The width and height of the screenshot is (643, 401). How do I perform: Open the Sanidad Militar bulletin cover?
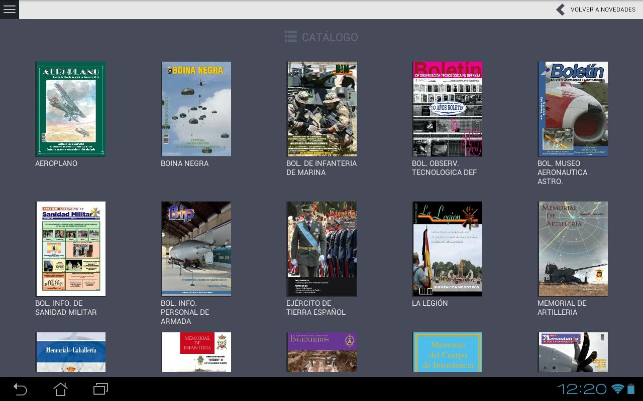coord(70,249)
